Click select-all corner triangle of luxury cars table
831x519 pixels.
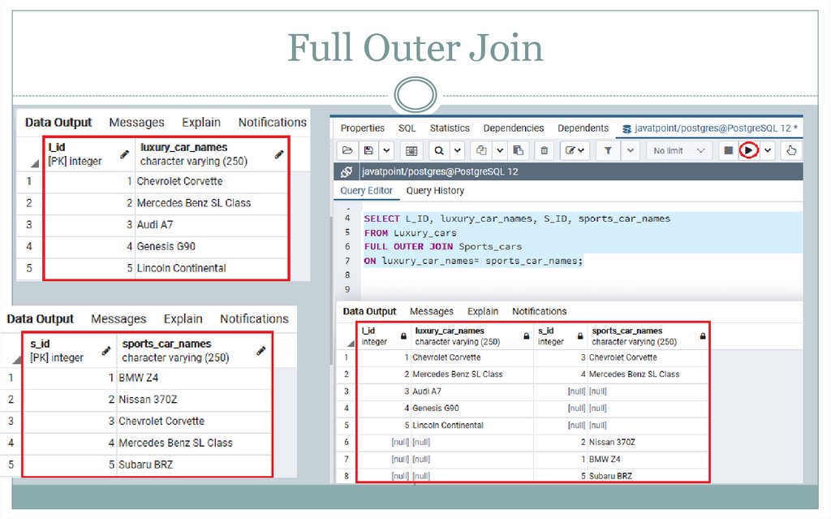pos(35,163)
